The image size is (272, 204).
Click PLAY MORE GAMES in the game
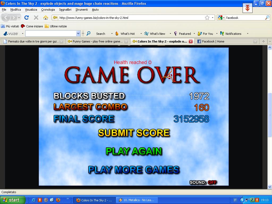pos(134,170)
